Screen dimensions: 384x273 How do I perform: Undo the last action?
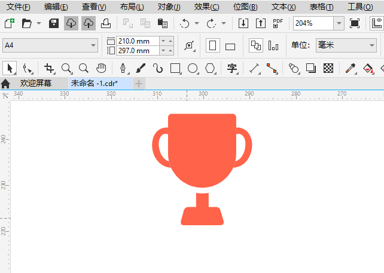coord(184,23)
